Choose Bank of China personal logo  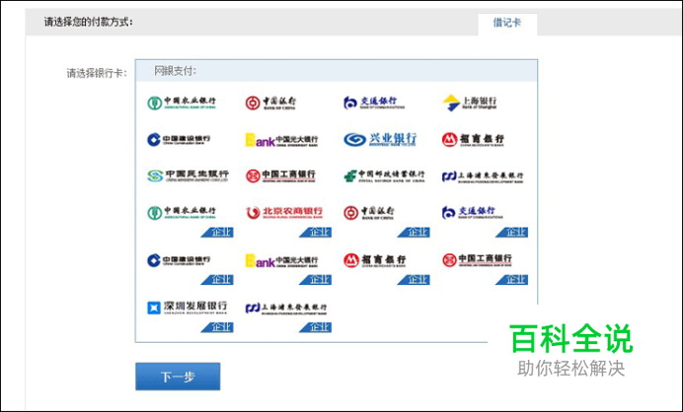coord(270,103)
